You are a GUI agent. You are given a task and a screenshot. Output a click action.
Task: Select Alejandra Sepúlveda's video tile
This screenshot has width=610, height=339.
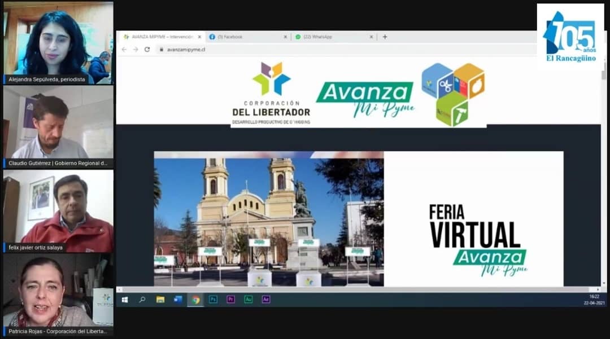[x=58, y=43]
